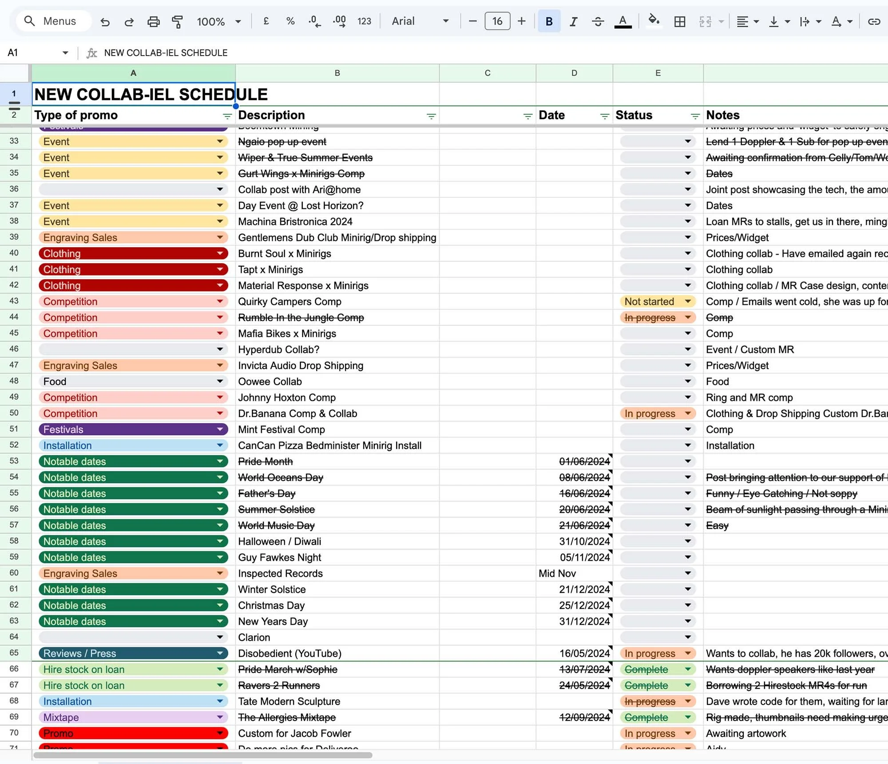Click the print icon

pyautogui.click(x=153, y=21)
